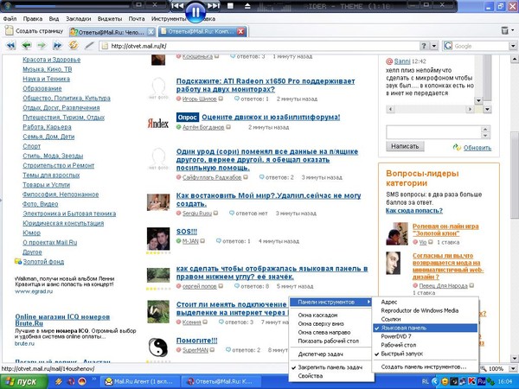Click the chat horizontal scroll right arrow
This screenshot has width=519, height=389.
[x=470, y=109]
